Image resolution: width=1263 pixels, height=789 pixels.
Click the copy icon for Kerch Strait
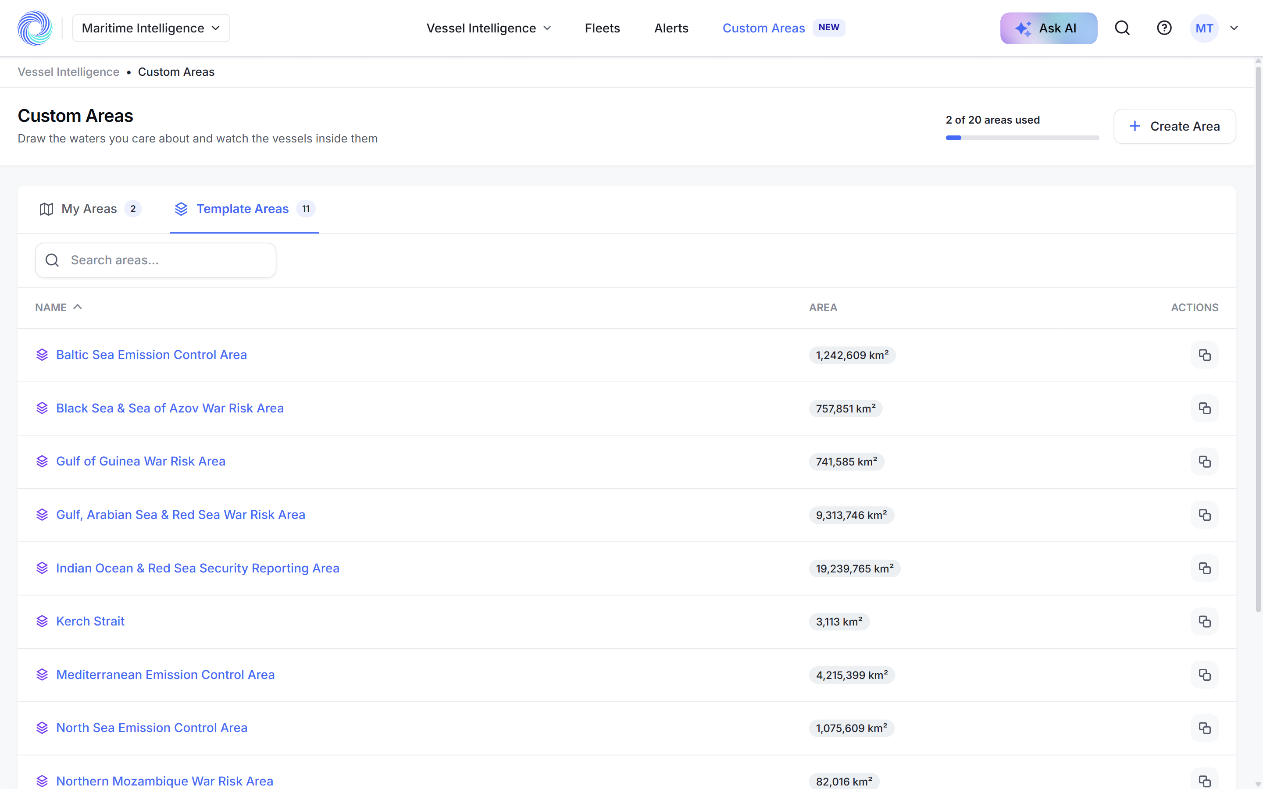(1205, 622)
